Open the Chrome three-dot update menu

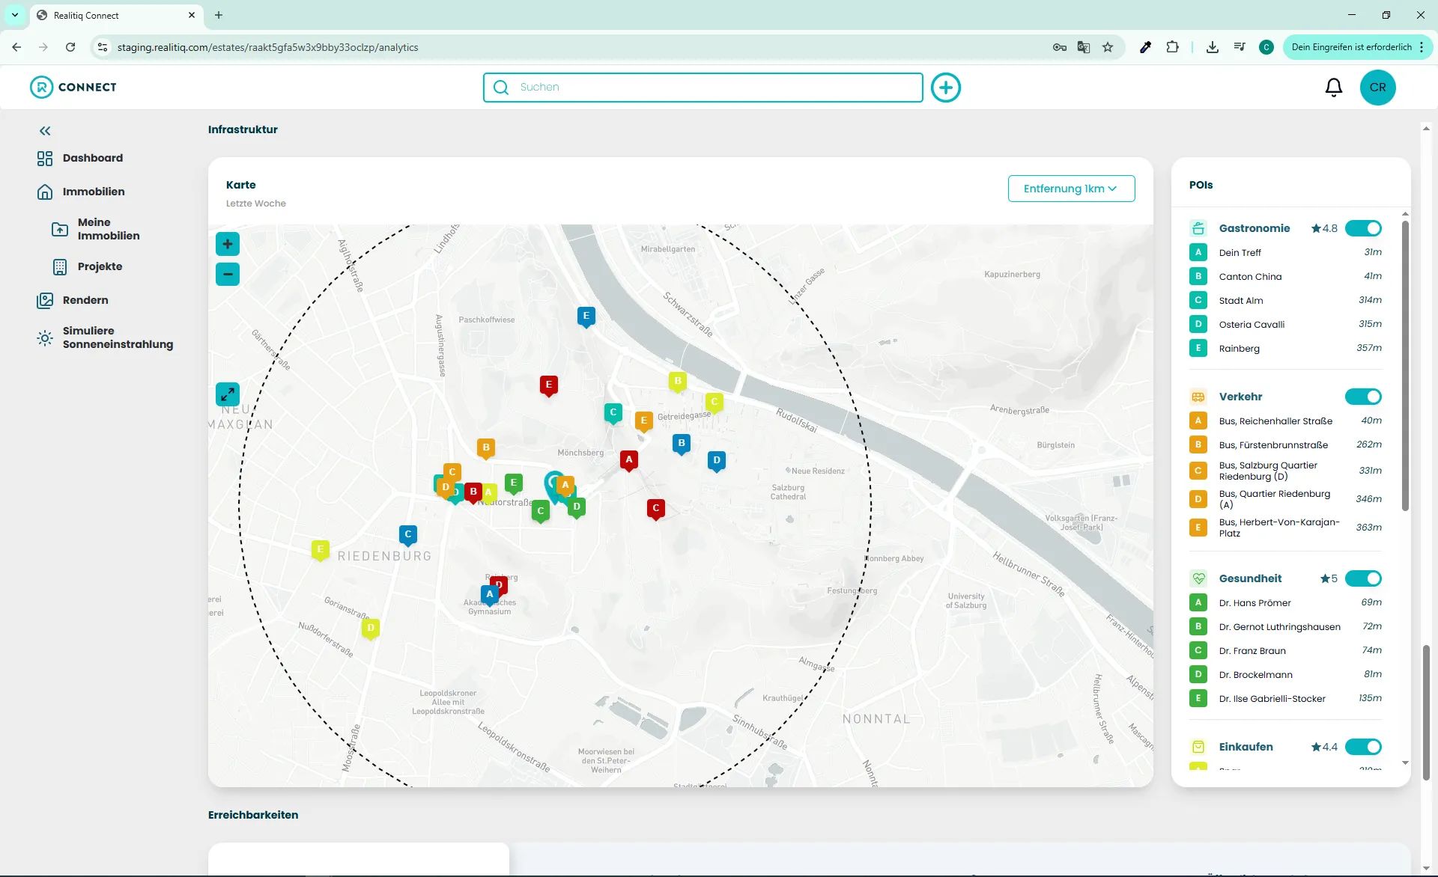pyautogui.click(x=1422, y=47)
